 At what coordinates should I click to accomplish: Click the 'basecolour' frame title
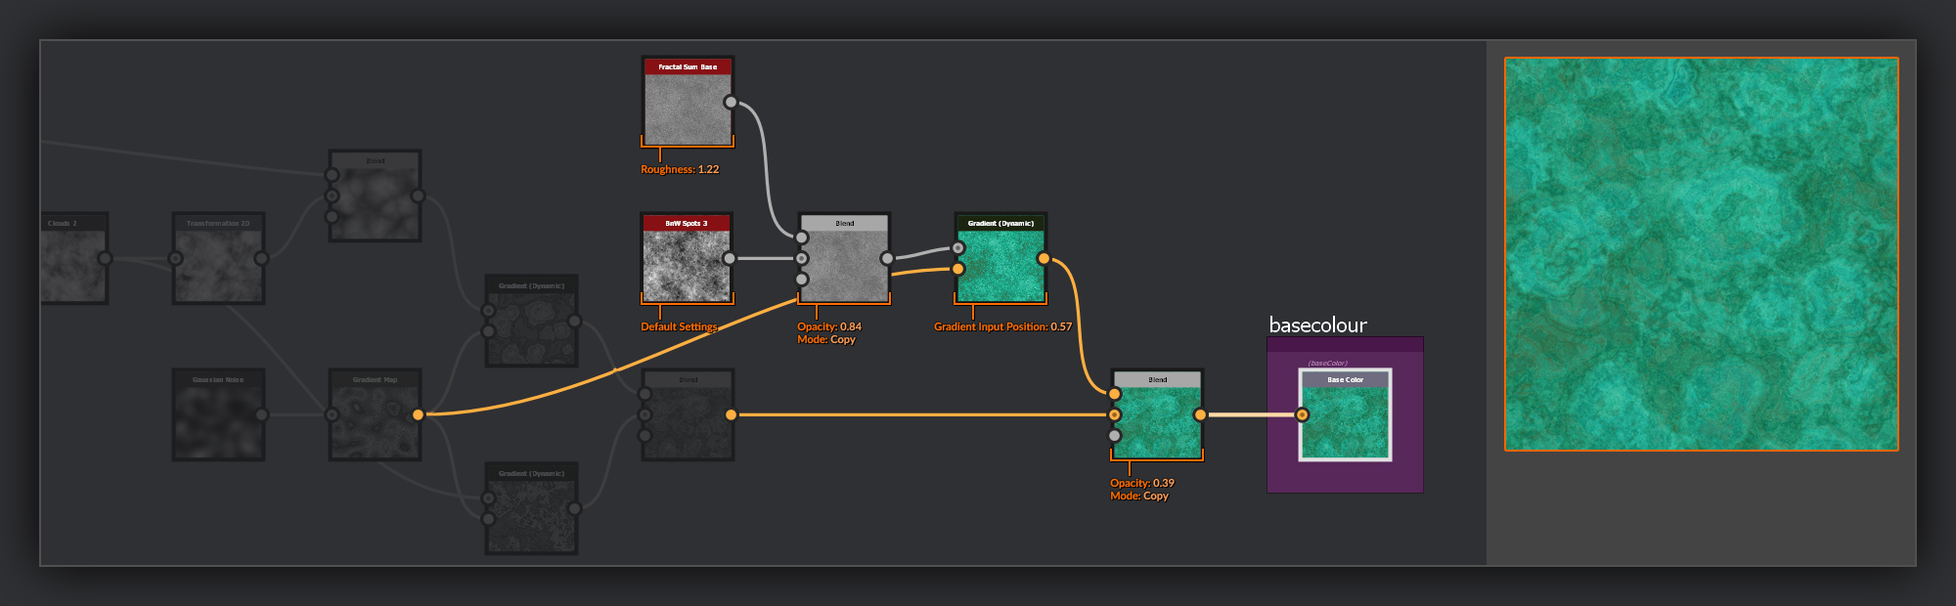click(1317, 325)
